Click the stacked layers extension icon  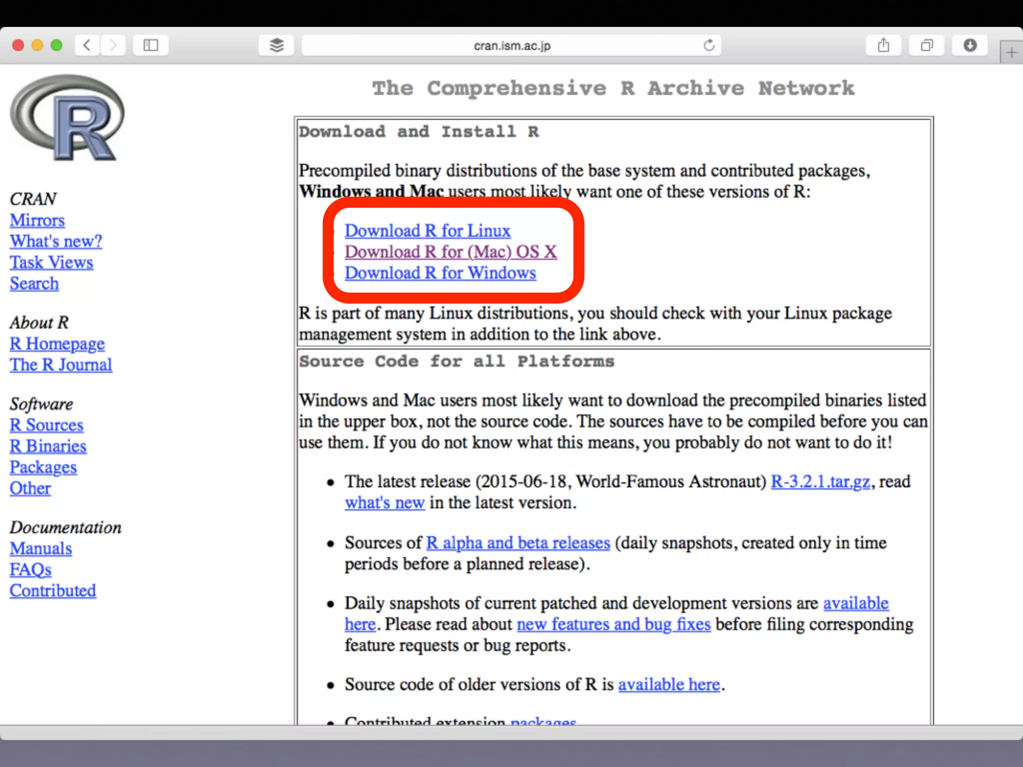tap(276, 45)
